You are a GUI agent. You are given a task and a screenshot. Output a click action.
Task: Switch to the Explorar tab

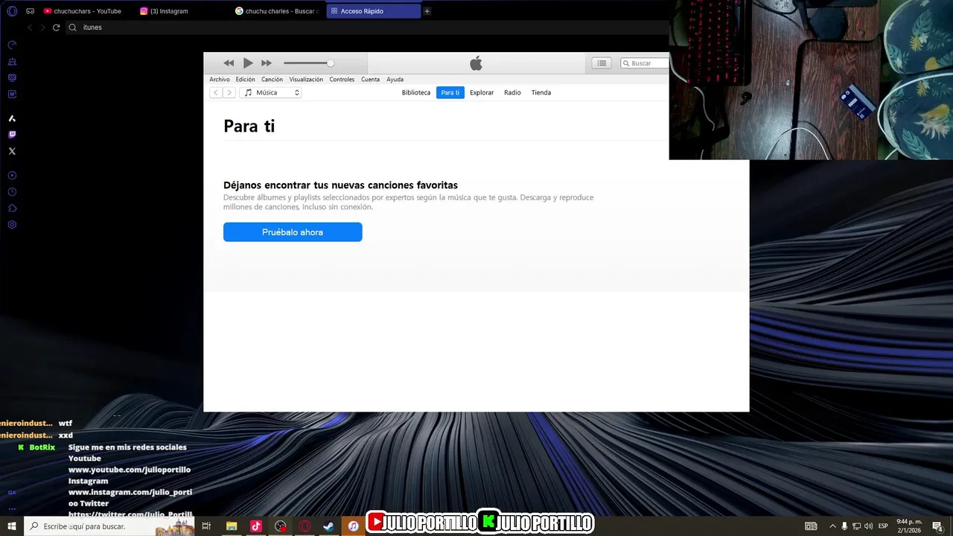(482, 93)
